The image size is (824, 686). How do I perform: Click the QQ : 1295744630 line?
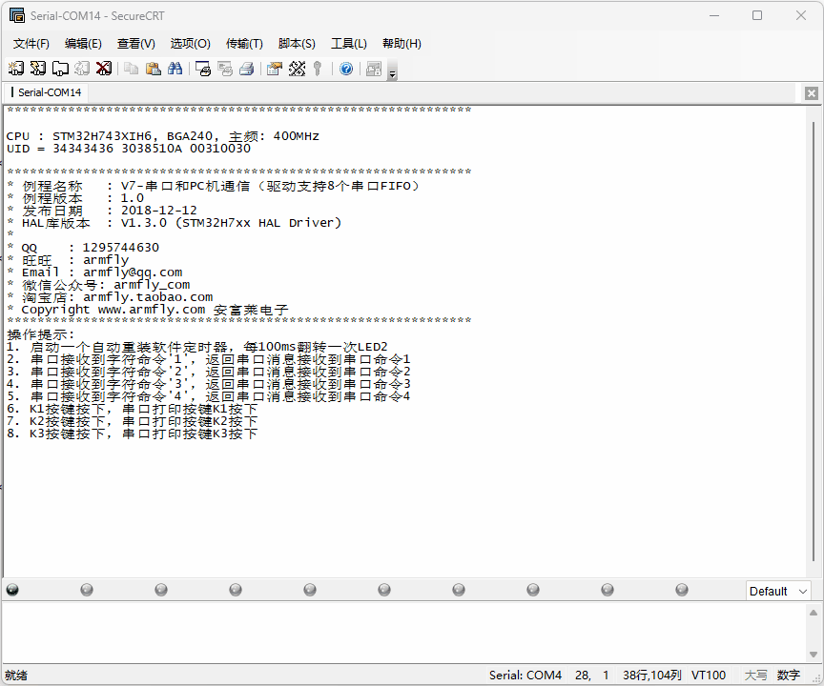pos(83,248)
